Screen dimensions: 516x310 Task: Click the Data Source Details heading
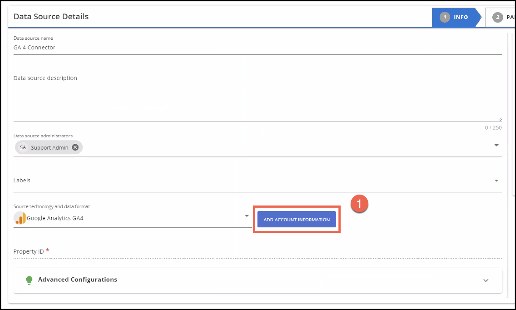coord(51,17)
